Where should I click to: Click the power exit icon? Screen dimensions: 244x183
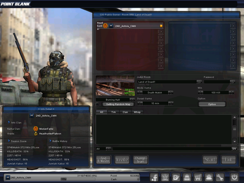(x=234, y=177)
